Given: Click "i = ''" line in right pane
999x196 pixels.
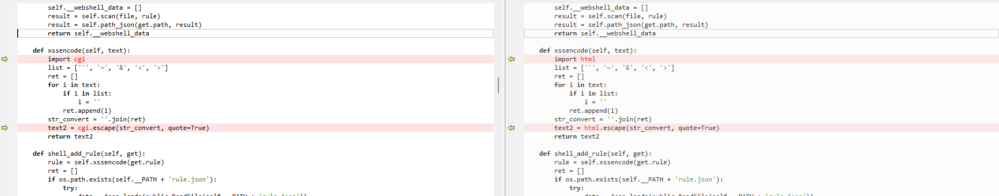Looking at the screenshot, I should [x=596, y=102].
